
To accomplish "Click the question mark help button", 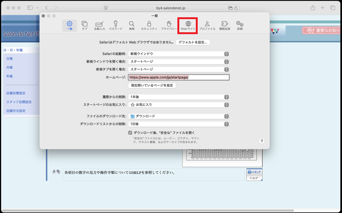I will click(262, 141).
